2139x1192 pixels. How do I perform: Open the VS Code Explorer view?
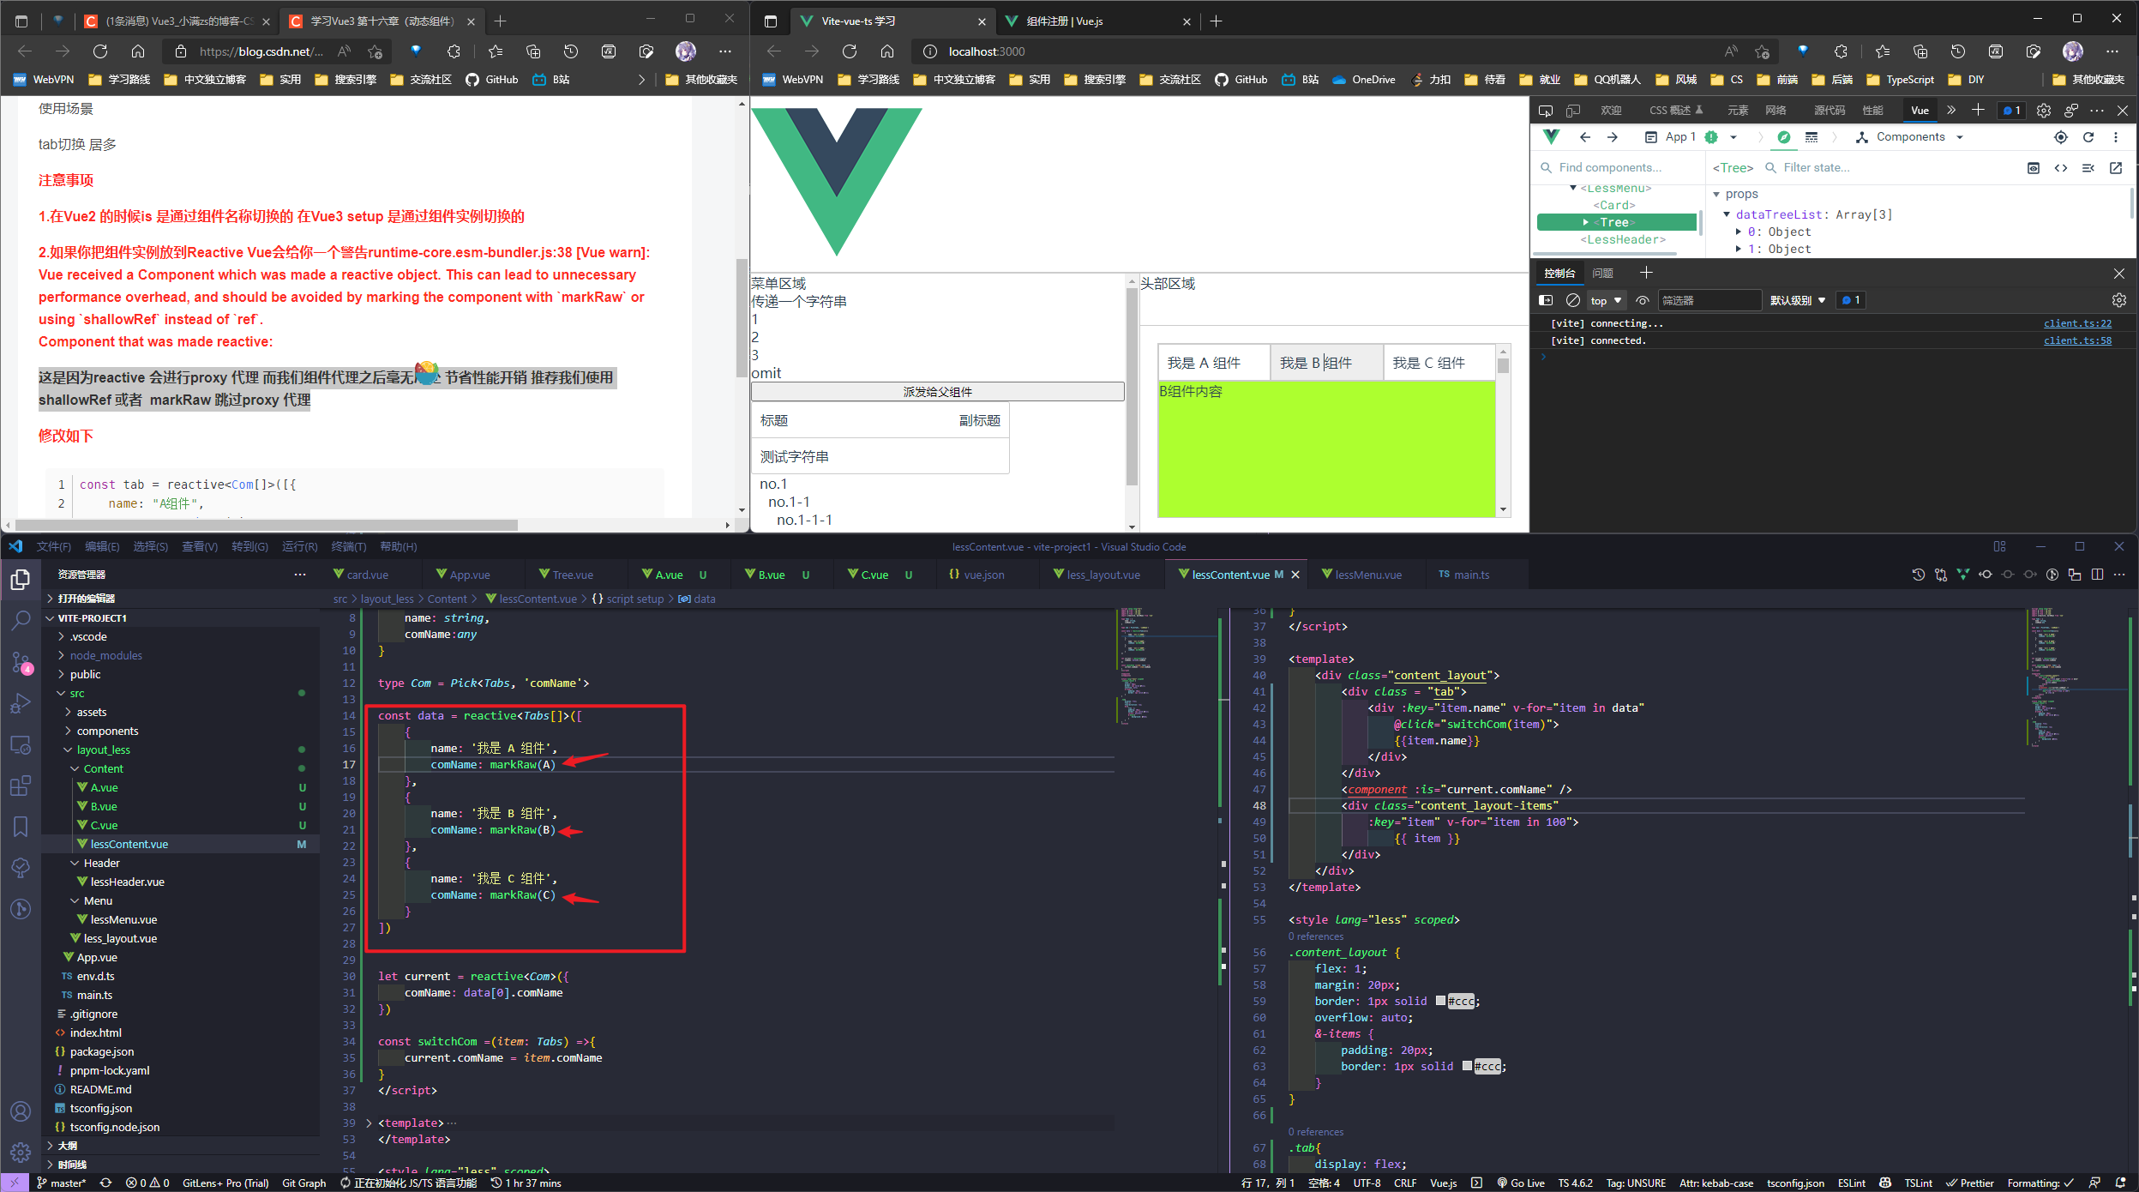(x=21, y=580)
